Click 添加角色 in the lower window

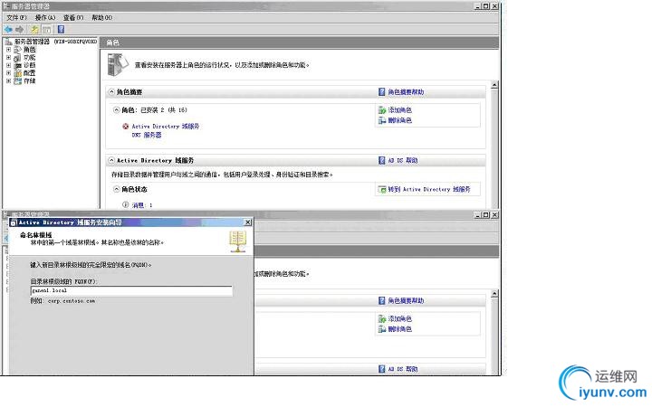(x=399, y=319)
